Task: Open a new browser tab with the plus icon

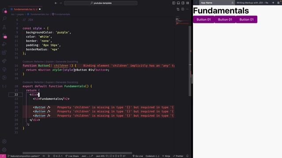Action: (273, 3)
